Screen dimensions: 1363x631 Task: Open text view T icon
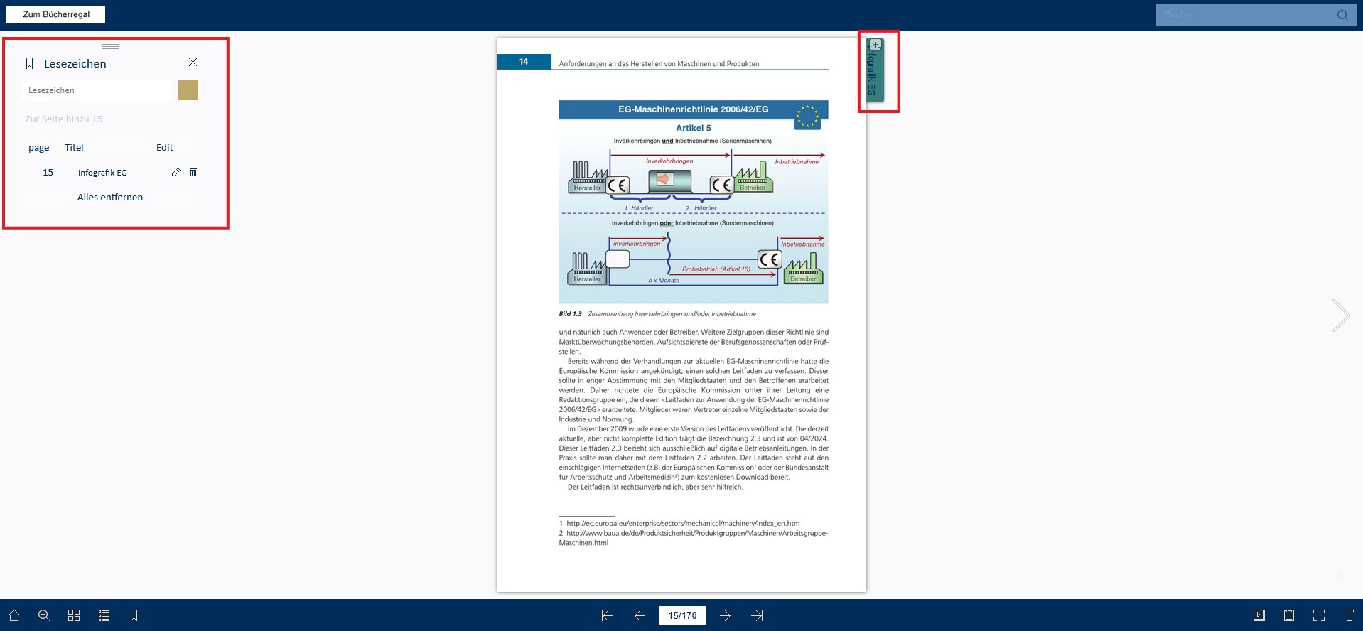(1349, 615)
